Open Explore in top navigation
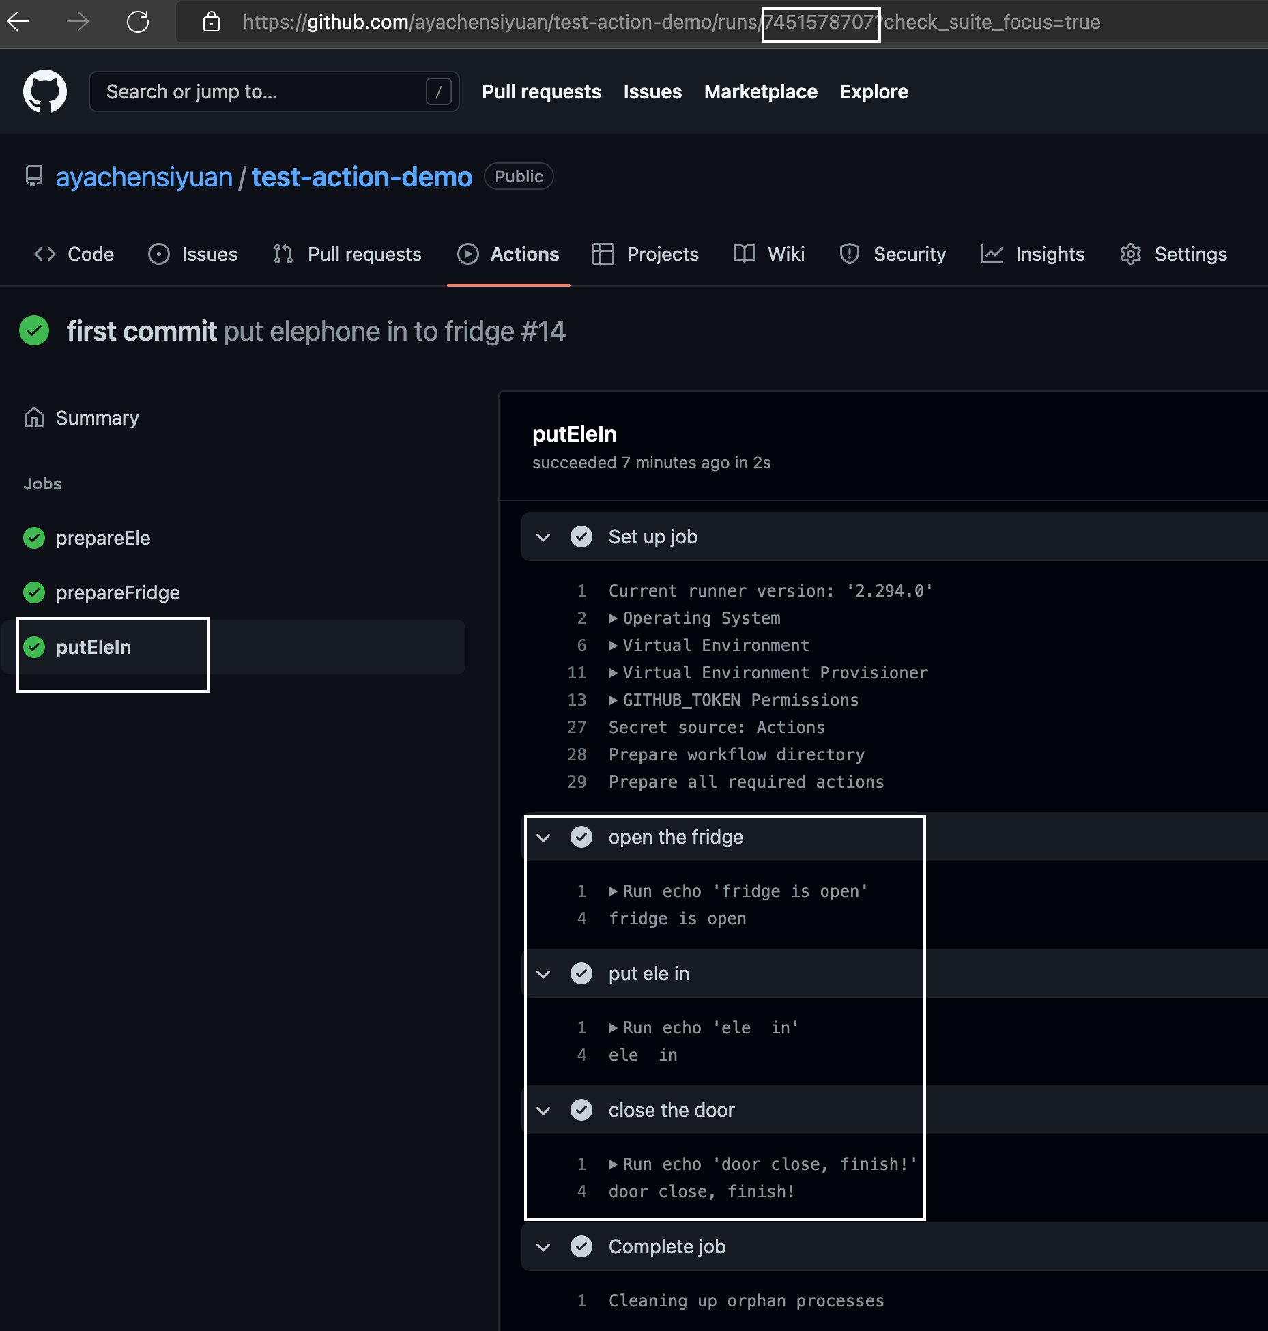Screen dimensions: 1268x1331 [874, 91]
